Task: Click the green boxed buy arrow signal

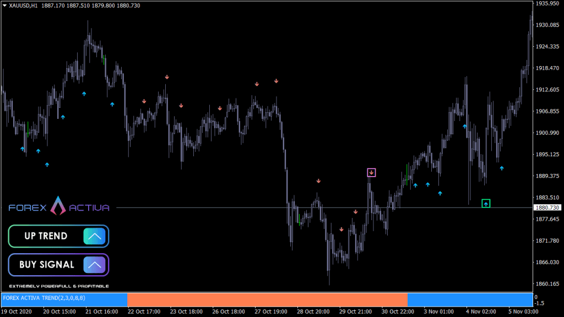Action: pyautogui.click(x=486, y=204)
